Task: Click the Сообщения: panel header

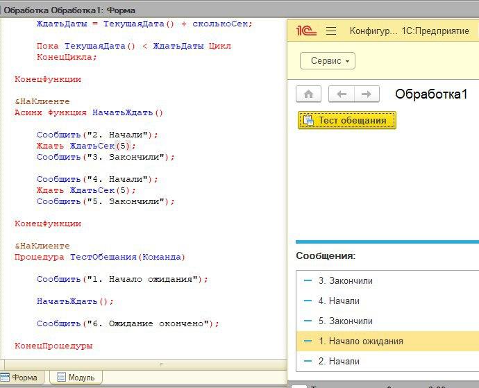Action: 326,255
